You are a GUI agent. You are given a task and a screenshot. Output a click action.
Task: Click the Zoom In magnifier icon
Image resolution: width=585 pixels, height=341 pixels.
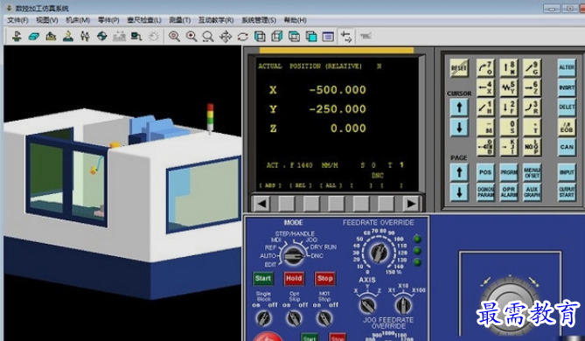click(174, 36)
